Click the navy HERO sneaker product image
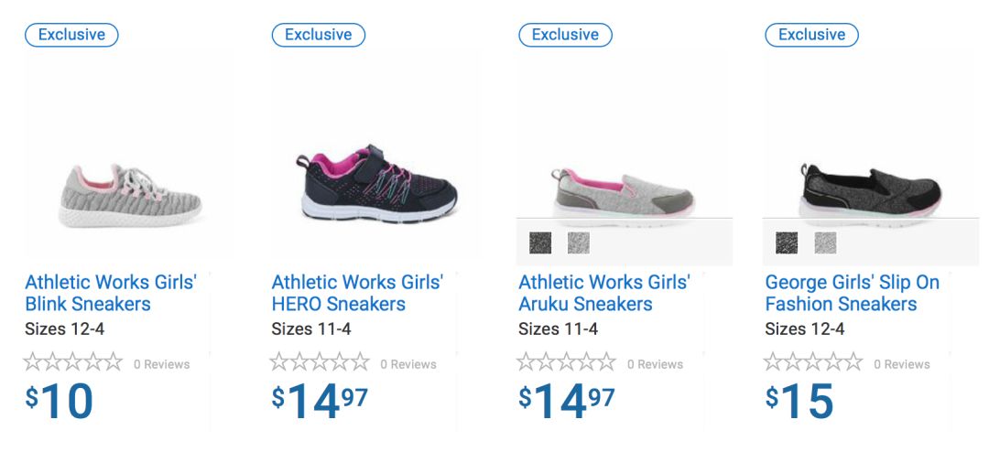 click(x=376, y=183)
